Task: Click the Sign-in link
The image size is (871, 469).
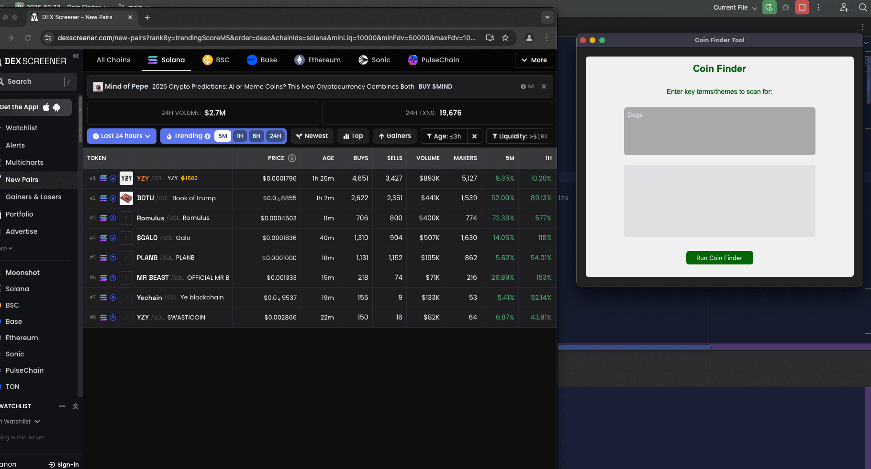Action: pos(64,464)
